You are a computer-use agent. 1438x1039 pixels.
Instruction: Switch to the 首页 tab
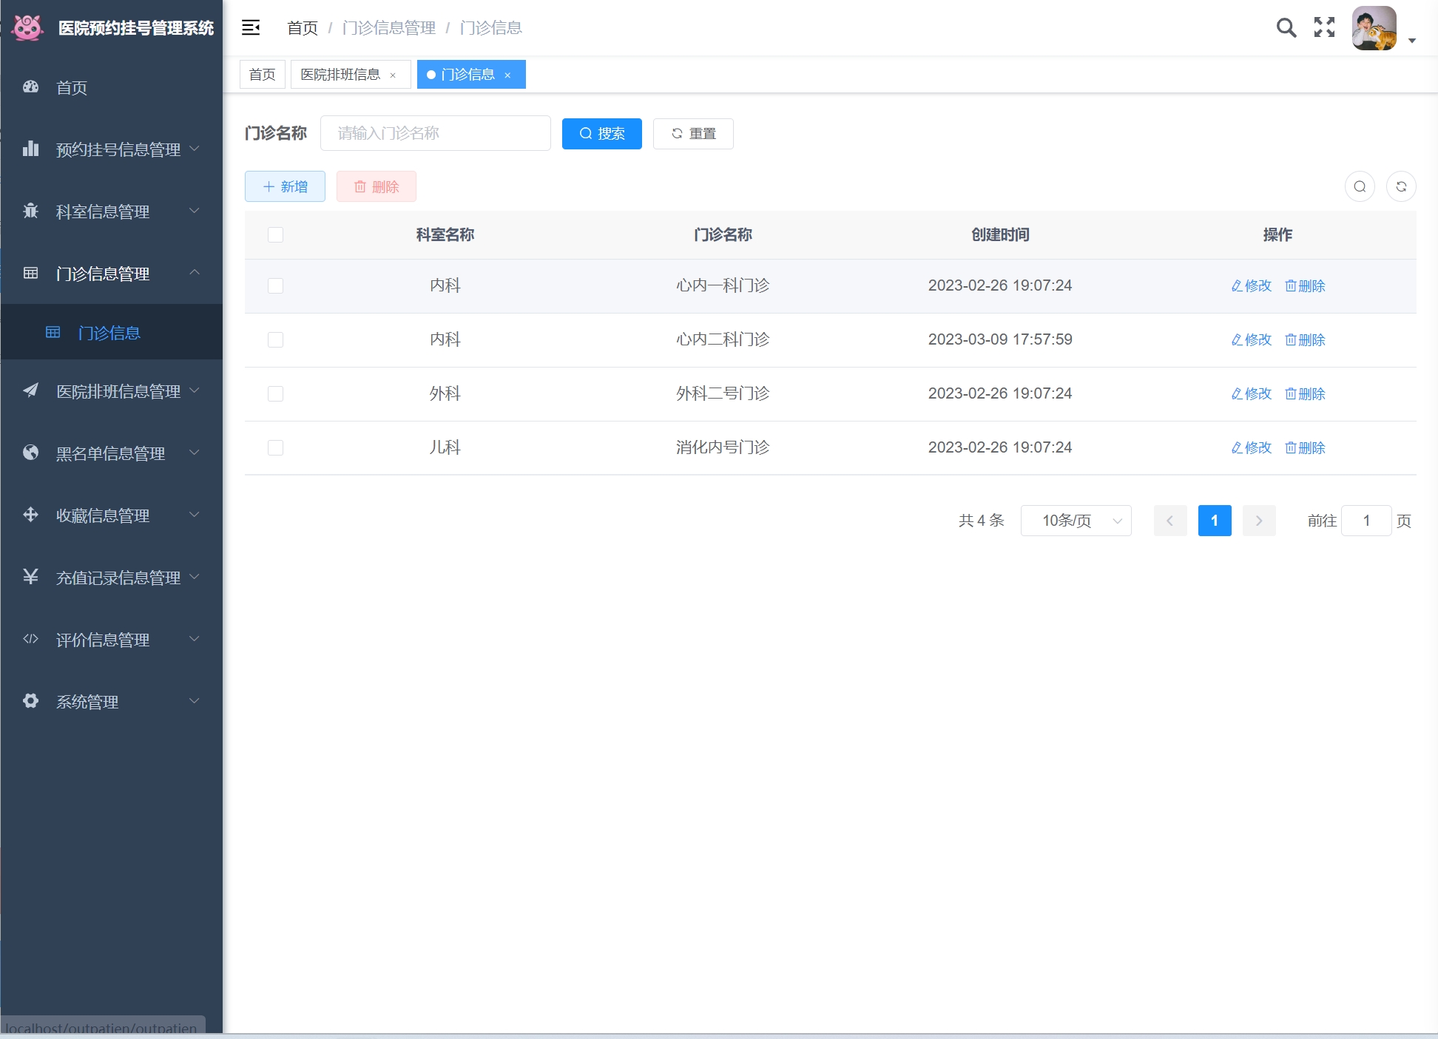(263, 75)
